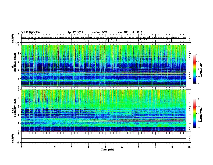Click the "6" kHz tick on ch.2 frequency axis
This screenshot has width=213, height=165.
click(x=19, y=106)
